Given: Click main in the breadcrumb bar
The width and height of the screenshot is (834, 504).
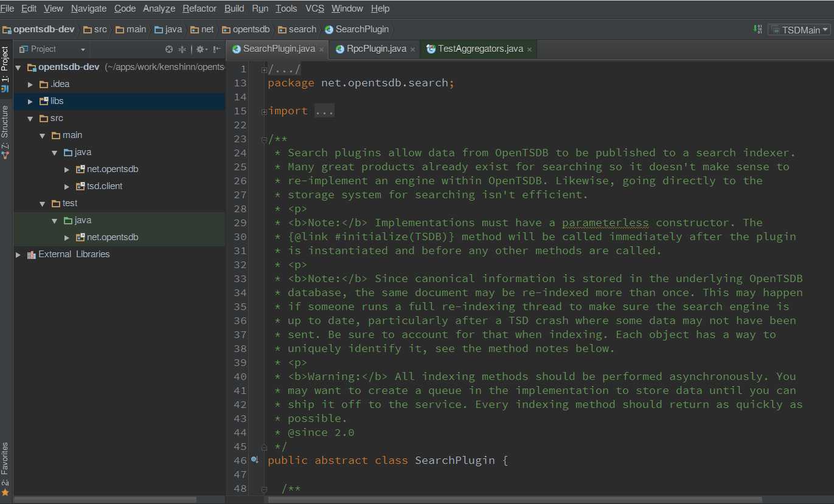Looking at the screenshot, I should coord(131,29).
